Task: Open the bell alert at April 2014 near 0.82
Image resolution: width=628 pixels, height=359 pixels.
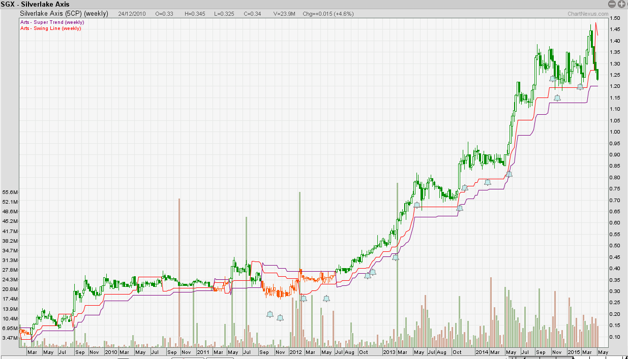Action: [x=509, y=174]
